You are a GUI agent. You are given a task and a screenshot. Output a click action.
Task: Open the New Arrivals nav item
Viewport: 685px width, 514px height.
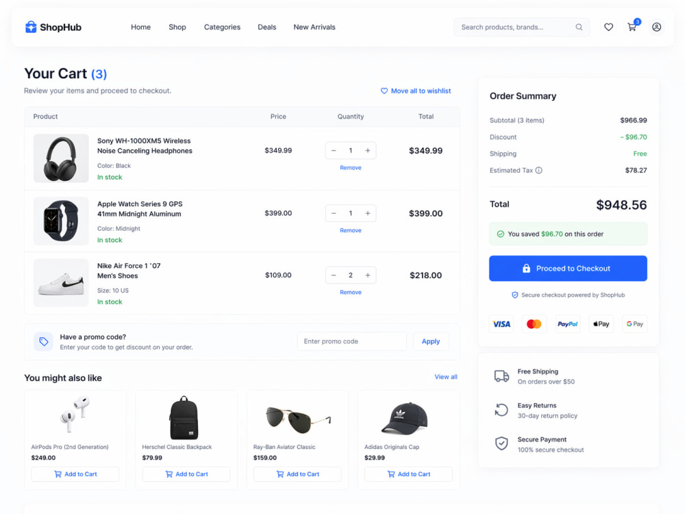tap(314, 27)
